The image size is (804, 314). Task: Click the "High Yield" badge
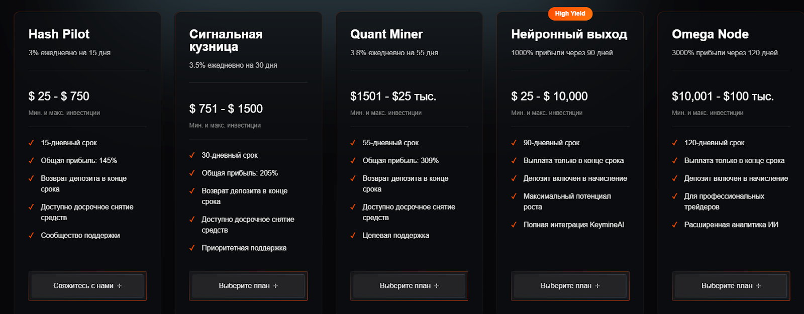point(570,14)
